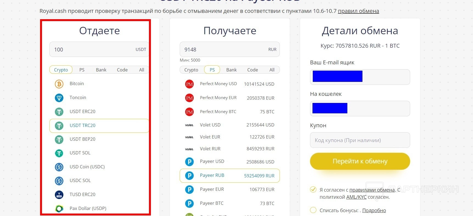
Task: Click the USDT TRC20 Tether icon
Action: coord(59,126)
